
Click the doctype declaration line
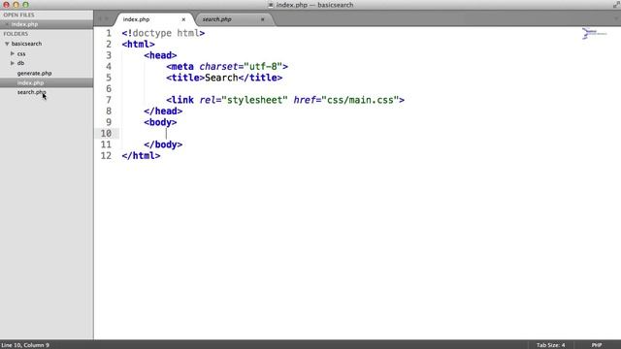pos(163,33)
